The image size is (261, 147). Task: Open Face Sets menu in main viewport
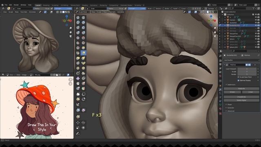(112, 12)
